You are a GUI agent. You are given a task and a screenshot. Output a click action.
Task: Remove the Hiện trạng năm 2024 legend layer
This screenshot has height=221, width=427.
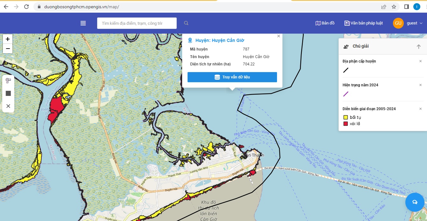tap(420, 85)
